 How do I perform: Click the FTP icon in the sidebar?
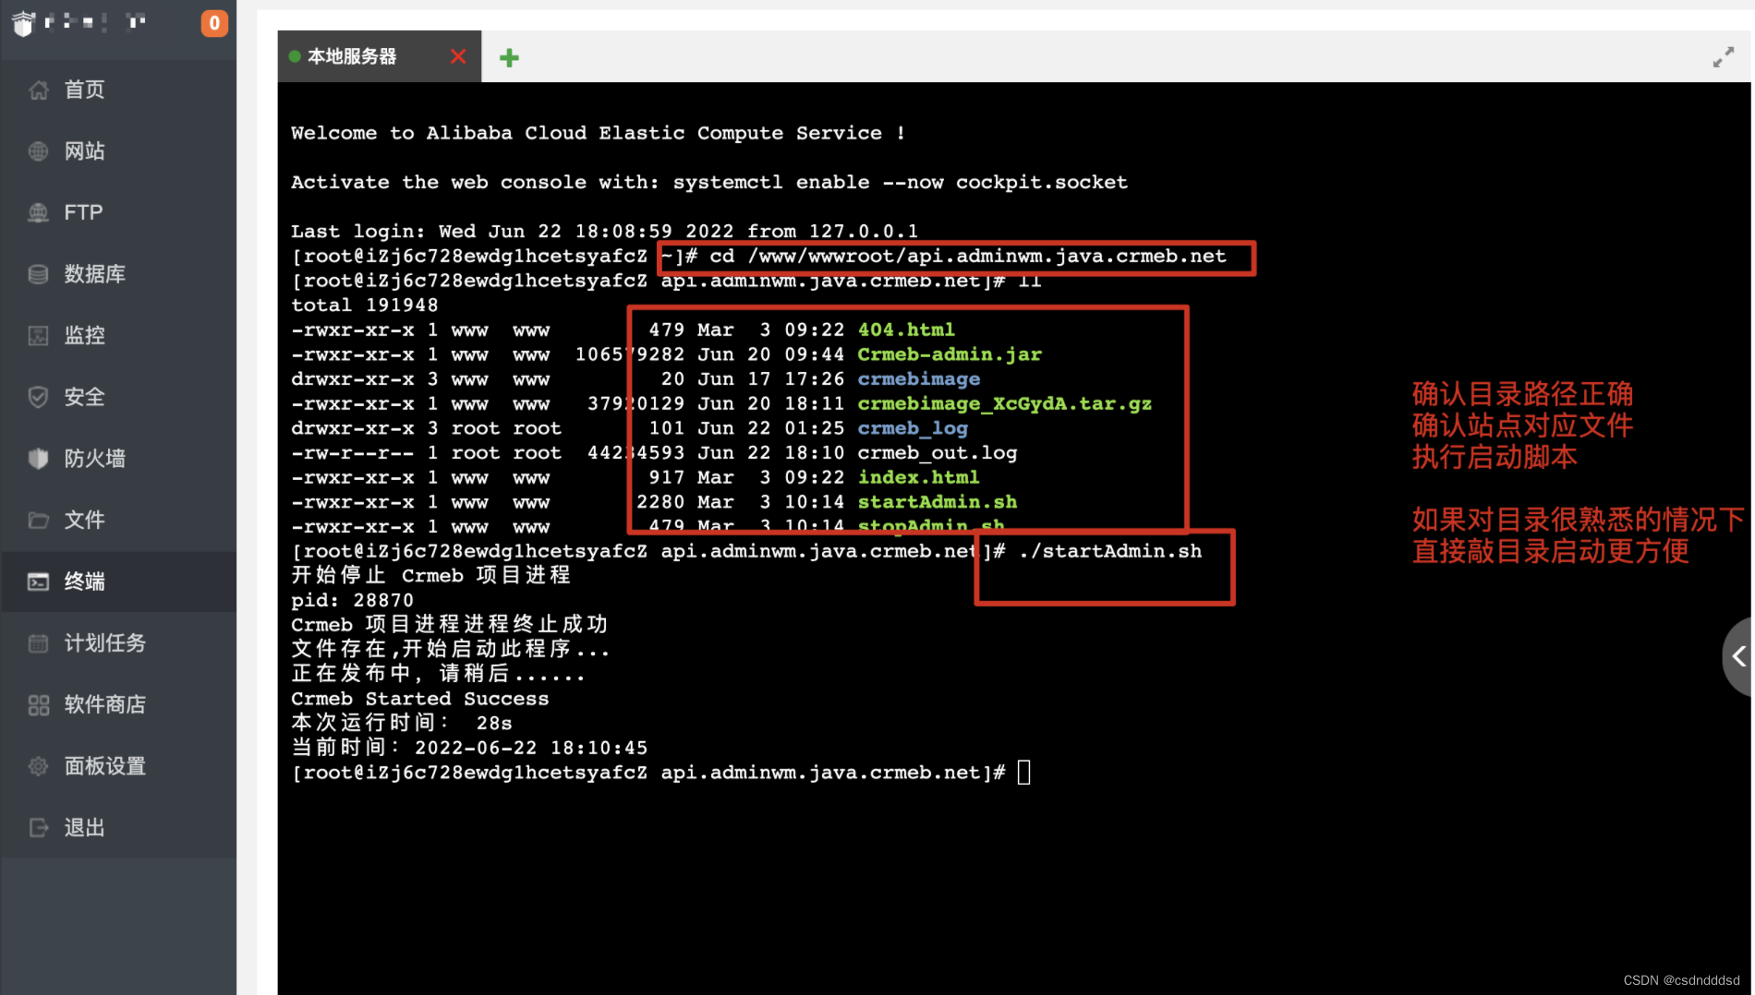[38, 212]
